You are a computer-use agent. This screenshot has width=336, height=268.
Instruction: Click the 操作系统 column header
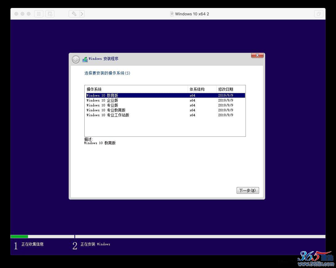[x=136, y=89]
